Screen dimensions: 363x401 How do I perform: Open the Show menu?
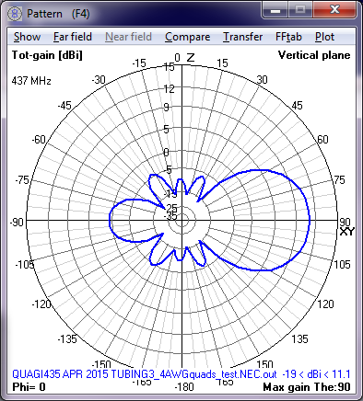[27, 37]
